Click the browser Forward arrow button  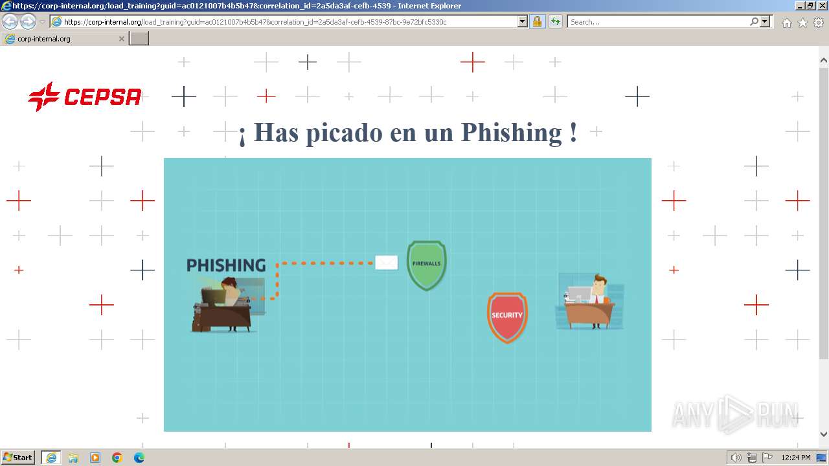(x=28, y=21)
